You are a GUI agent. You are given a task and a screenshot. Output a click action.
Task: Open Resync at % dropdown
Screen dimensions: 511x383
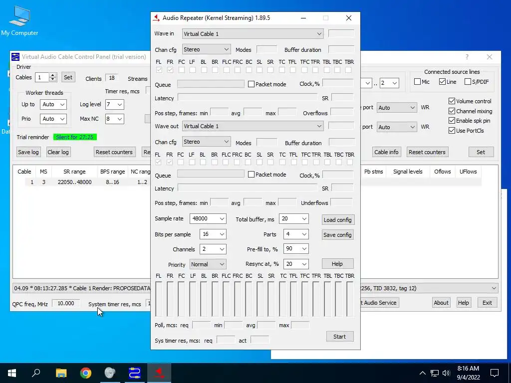tap(296, 264)
